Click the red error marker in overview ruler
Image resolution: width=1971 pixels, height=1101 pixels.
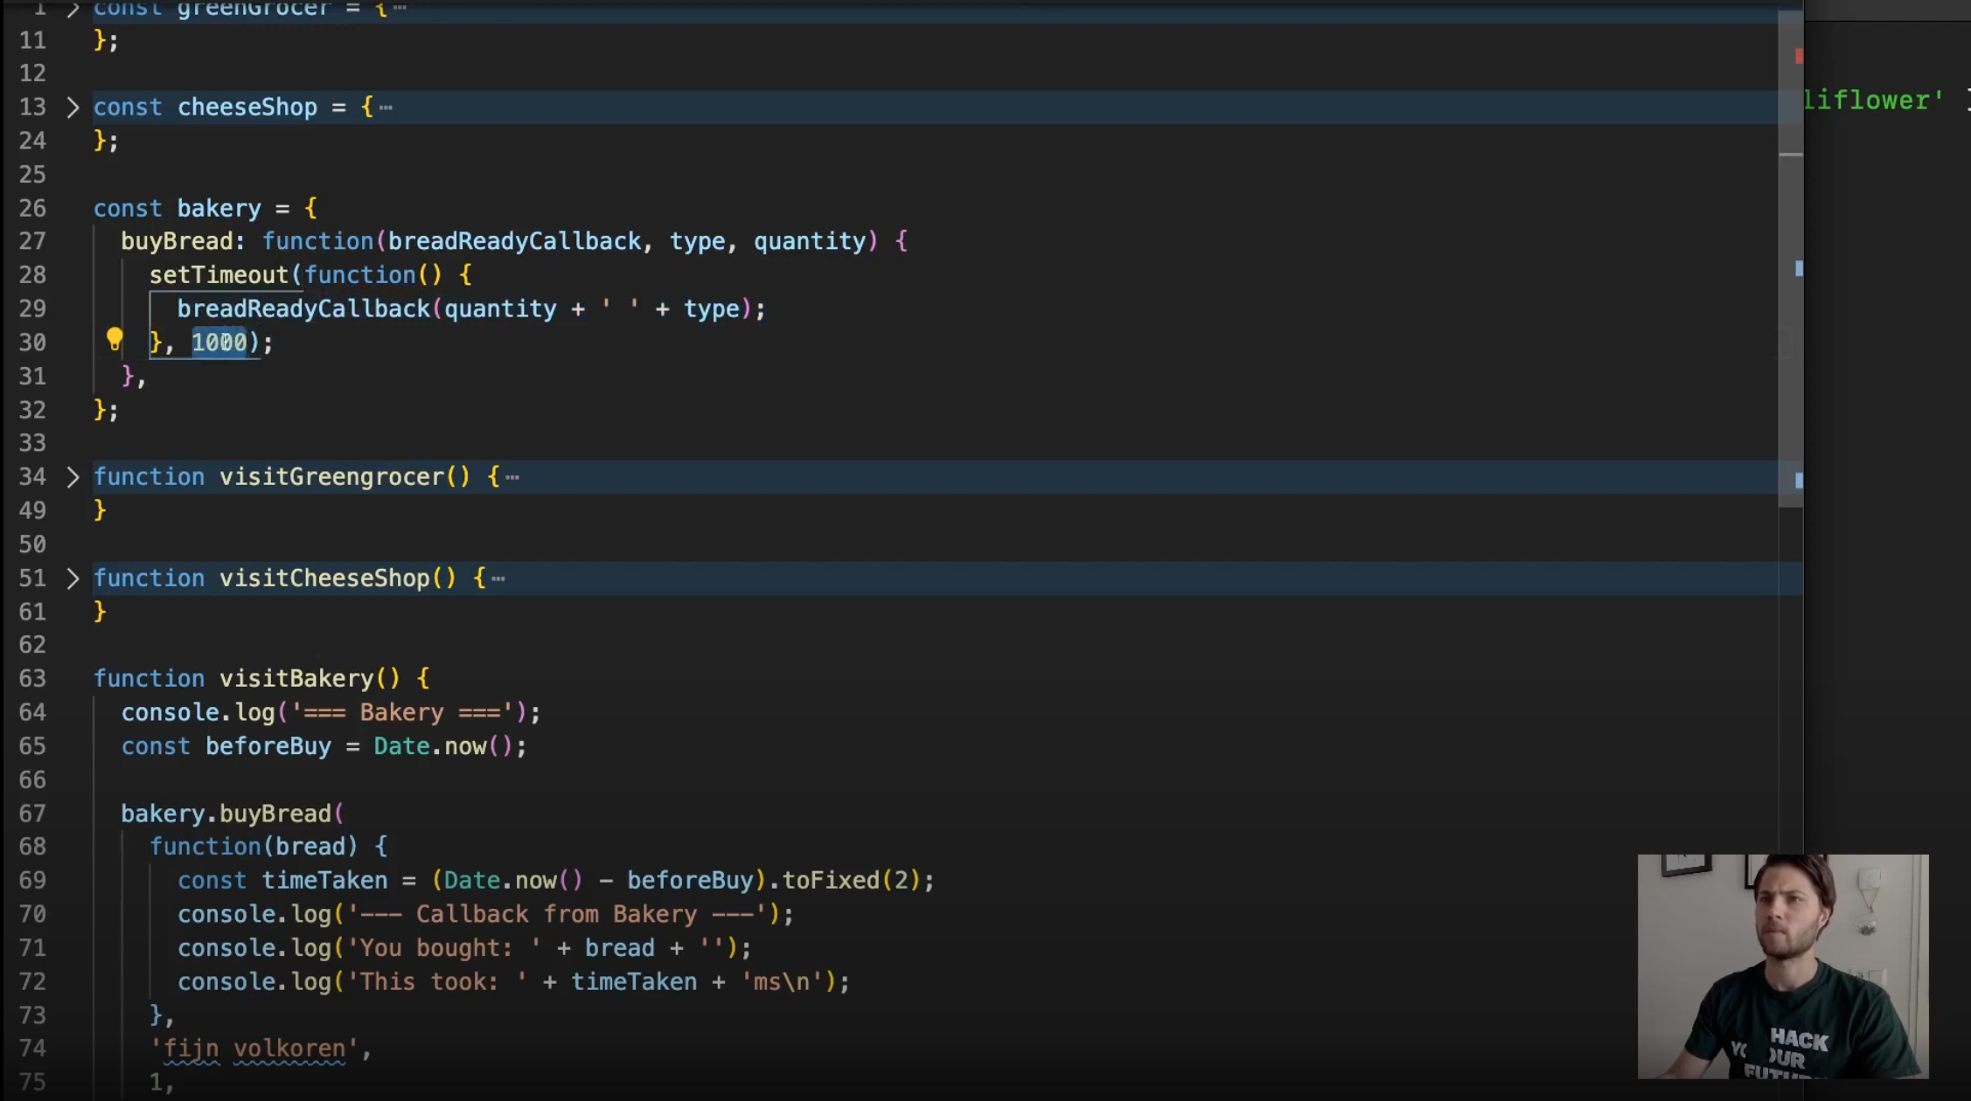[x=1798, y=57]
